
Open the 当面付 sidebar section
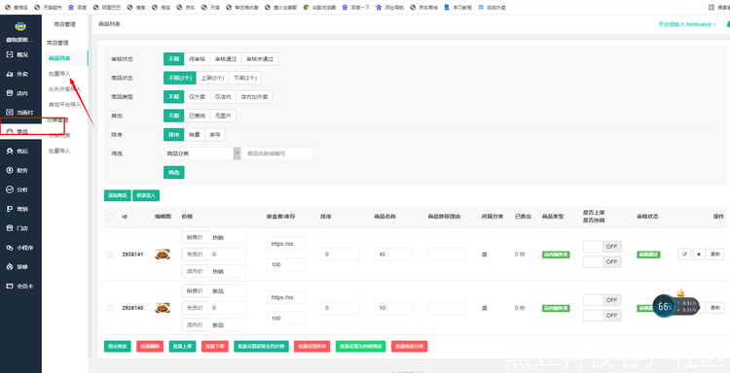pos(20,113)
